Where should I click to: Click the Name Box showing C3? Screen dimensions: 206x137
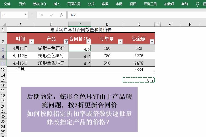pos(12,15)
